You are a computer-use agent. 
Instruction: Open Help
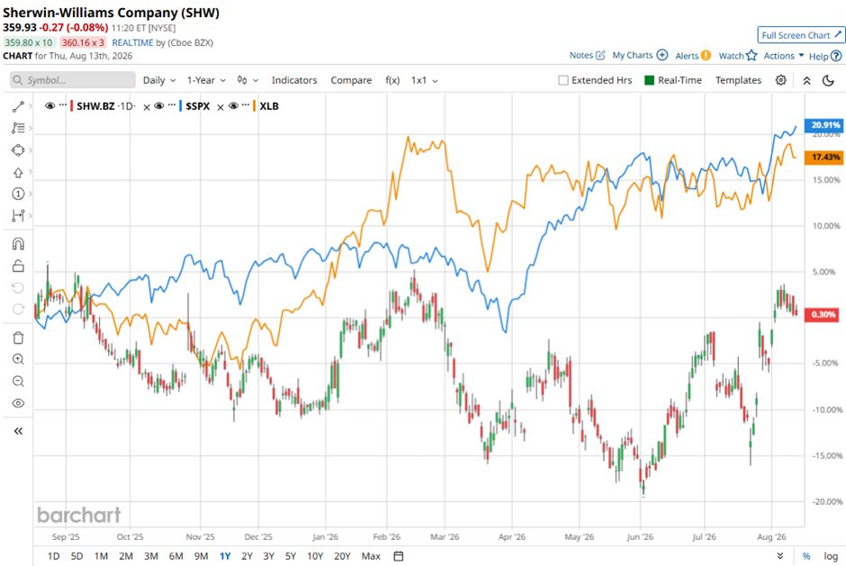point(825,56)
